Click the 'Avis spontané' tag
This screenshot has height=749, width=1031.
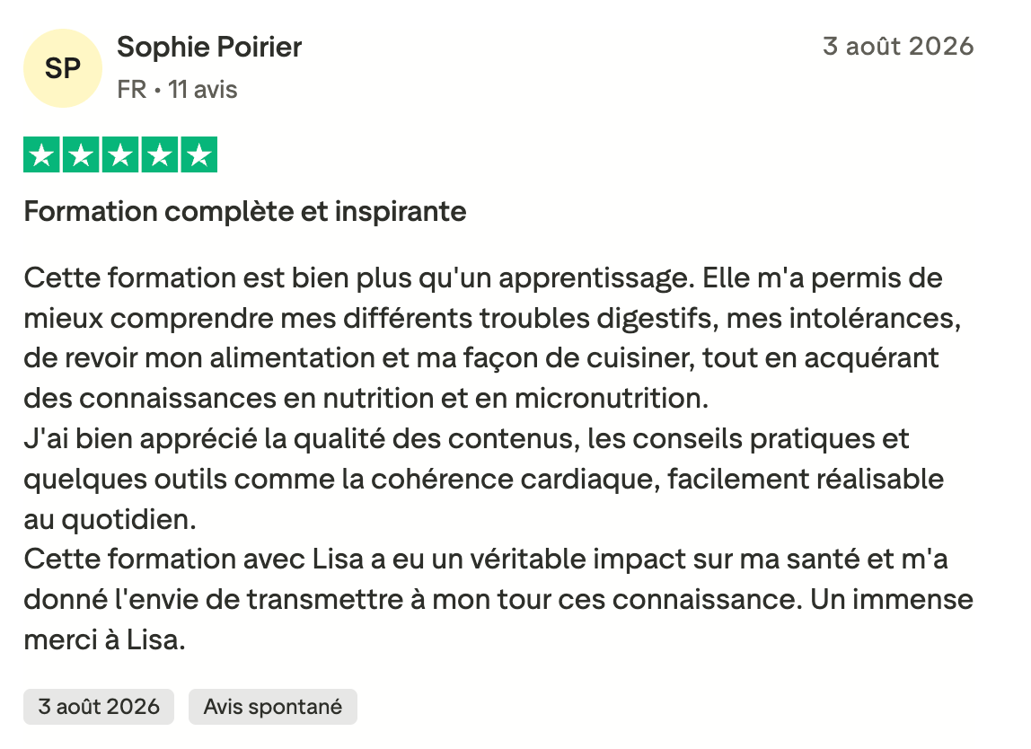pyautogui.click(x=273, y=706)
